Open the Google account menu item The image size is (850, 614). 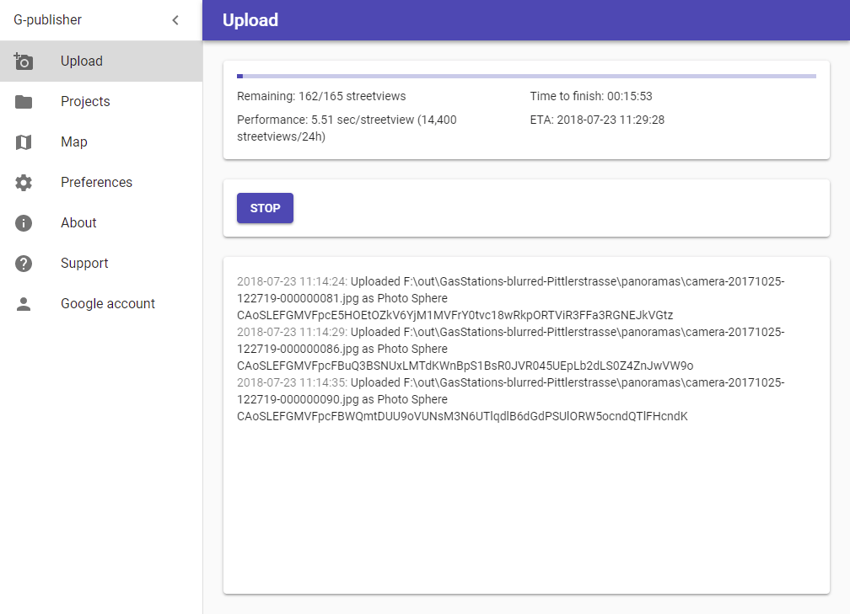(x=101, y=304)
